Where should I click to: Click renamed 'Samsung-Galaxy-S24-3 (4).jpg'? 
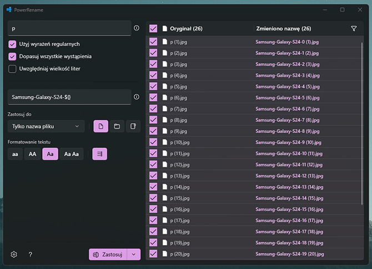coord(287,75)
